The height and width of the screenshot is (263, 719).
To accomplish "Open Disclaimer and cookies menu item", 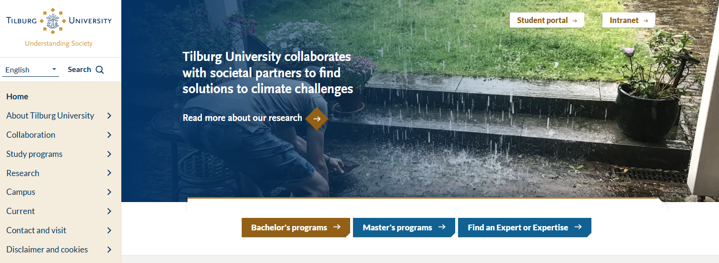I will point(47,250).
